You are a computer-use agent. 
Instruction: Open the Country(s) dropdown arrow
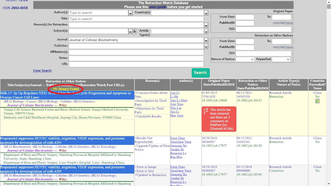(x=206, y=13)
